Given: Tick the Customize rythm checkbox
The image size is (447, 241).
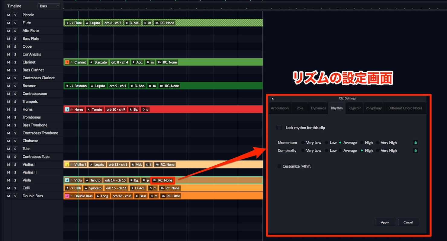Looking at the screenshot, I should coord(279,166).
